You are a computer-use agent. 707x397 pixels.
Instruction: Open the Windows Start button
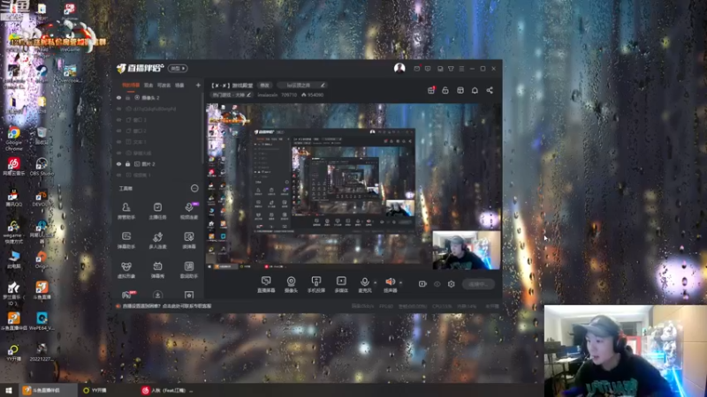[x=9, y=390]
